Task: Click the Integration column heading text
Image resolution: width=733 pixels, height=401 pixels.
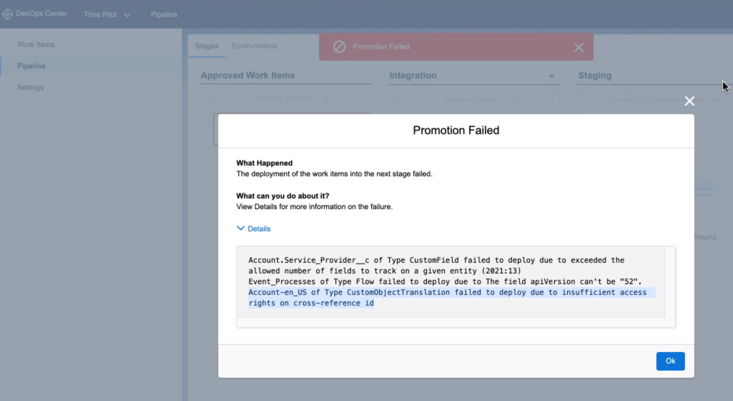Action: [413, 75]
